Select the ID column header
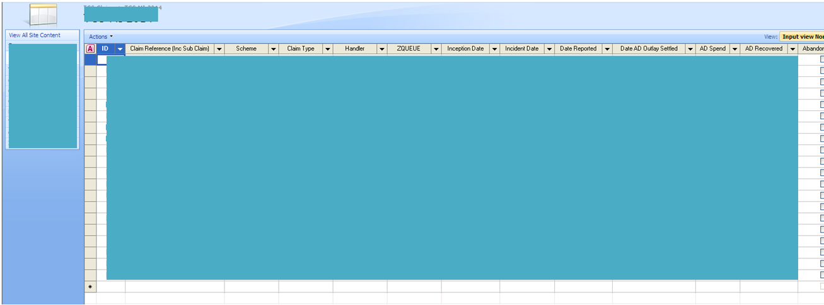Image resolution: width=824 pixels, height=305 pixels. pyautogui.click(x=105, y=49)
